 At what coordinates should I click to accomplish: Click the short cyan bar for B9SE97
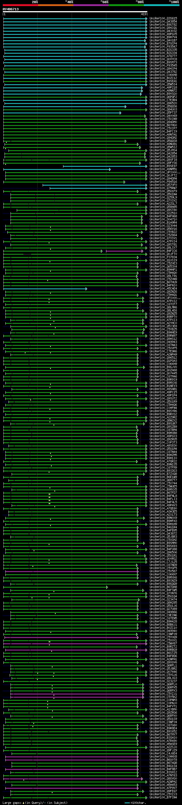point(105,166)
